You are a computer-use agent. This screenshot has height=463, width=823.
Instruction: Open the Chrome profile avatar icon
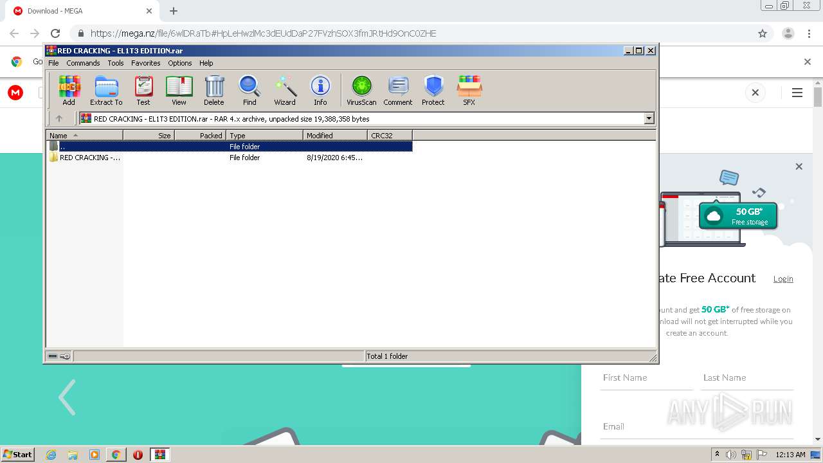[x=788, y=33]
